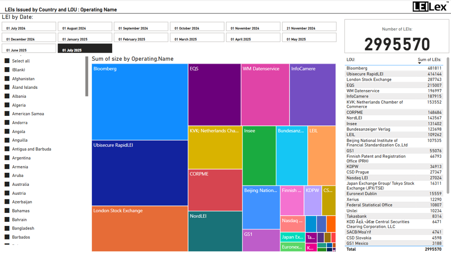The width and height of the screenshot is (451, 253).
Task: Click the Bloomberg row in LOU table
Action: point(394,68)
